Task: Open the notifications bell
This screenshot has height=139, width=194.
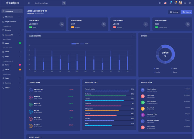Action: point(170,3)
